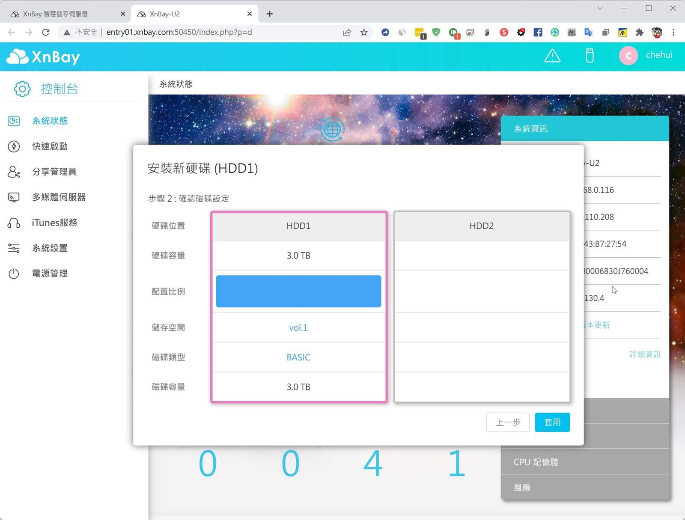
Task: Switch to XnBay 智慧儲存伺服器 browser tab
Action: 56,14
